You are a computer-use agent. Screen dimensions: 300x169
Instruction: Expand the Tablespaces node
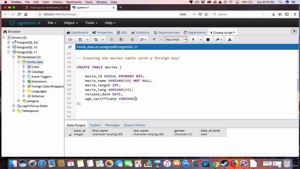[x=14, y=111]
